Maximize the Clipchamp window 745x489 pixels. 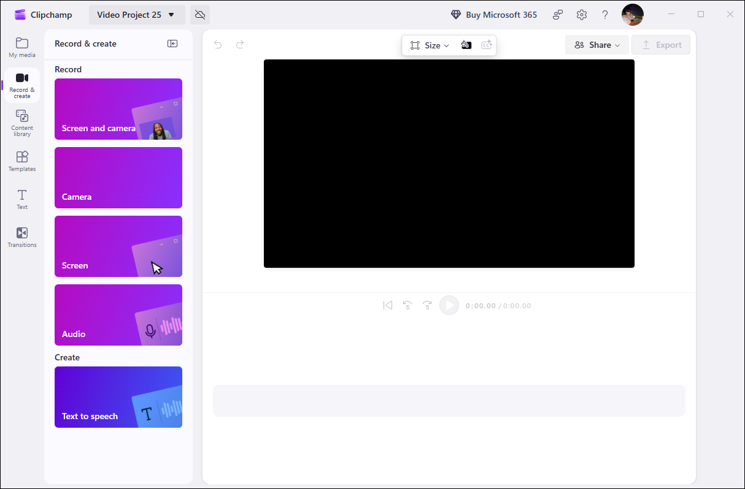pyautogui.click(x=701, y=14)
